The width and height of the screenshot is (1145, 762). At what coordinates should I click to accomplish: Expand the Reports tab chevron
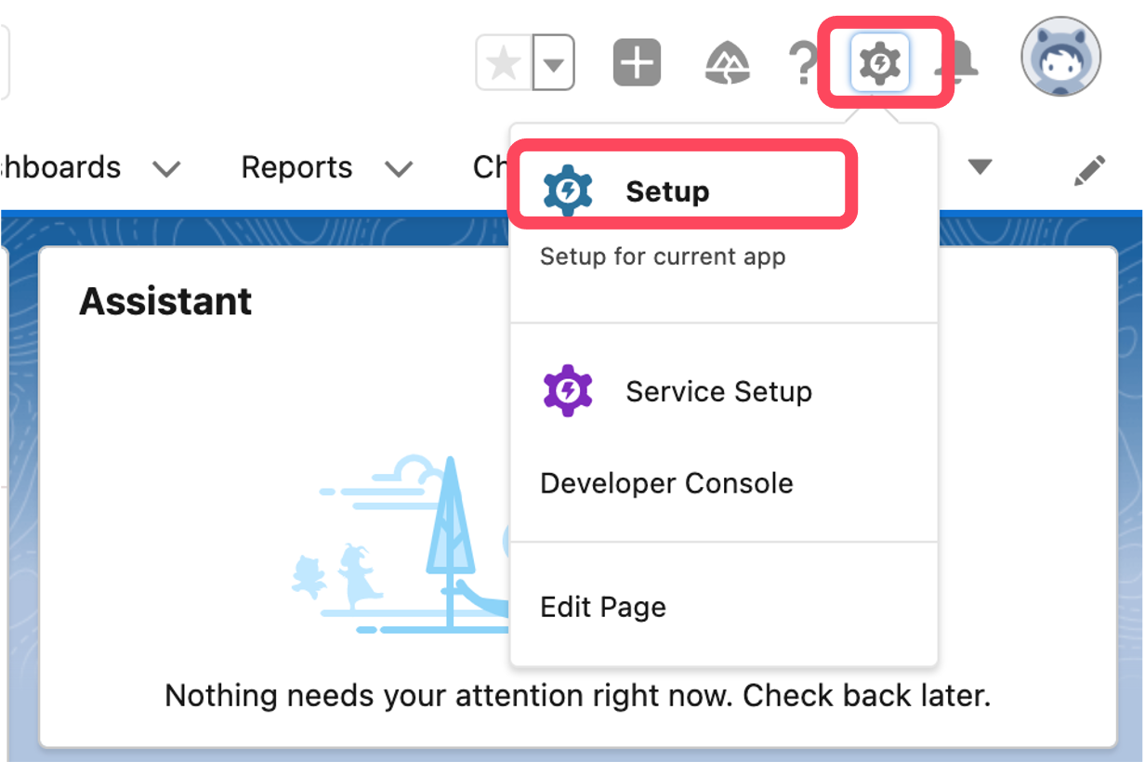399,169
